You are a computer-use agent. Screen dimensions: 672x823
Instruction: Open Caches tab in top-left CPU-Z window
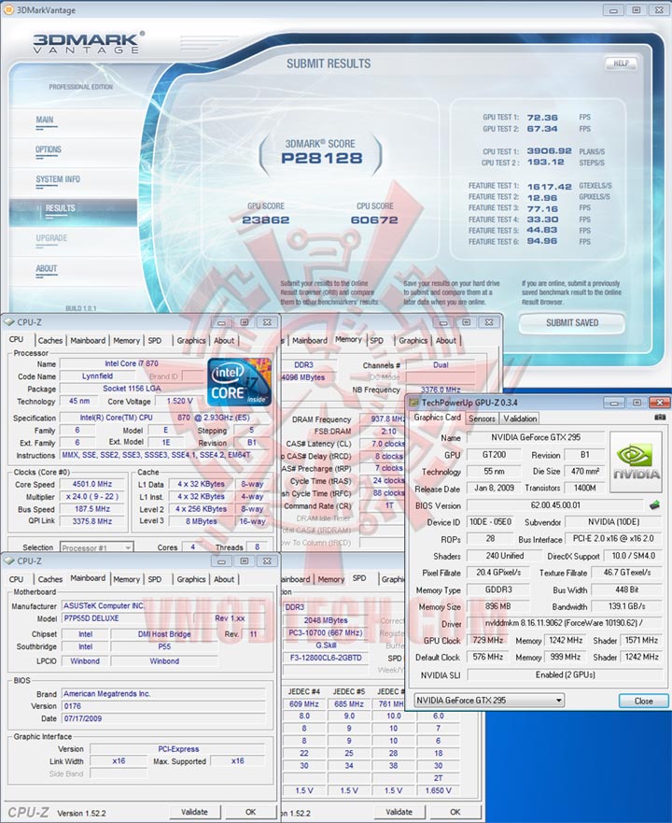tap(50, 340)
